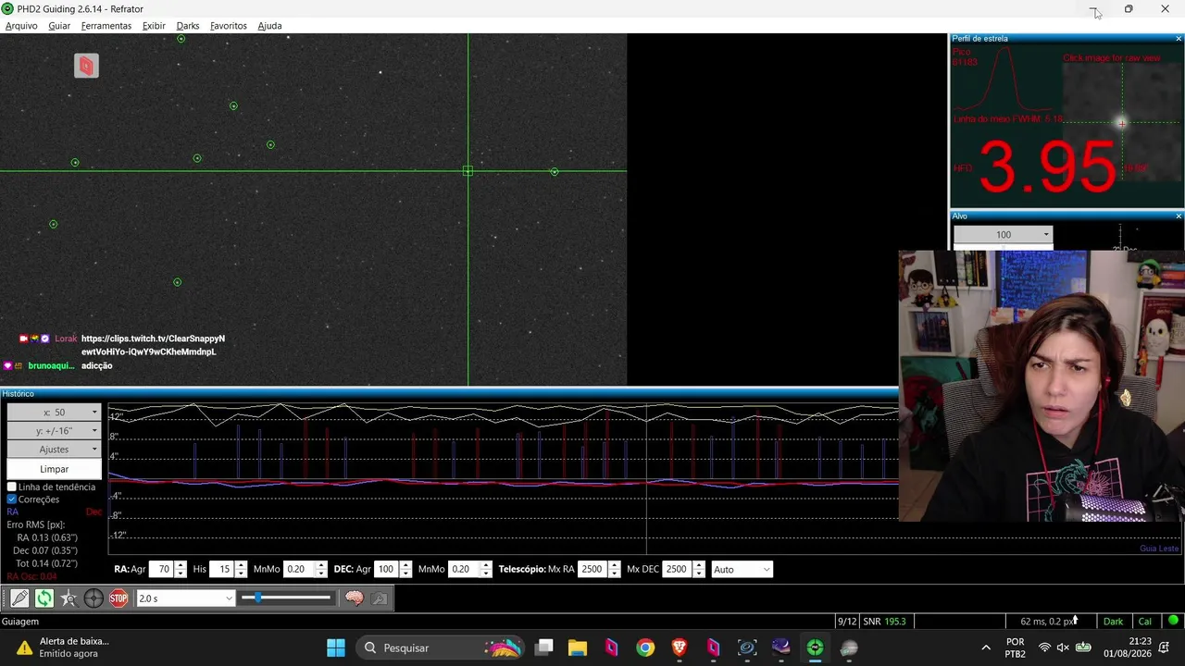
Task: Open Stellarium night-sky taskbar icon
Action: (x=781, y=647)
